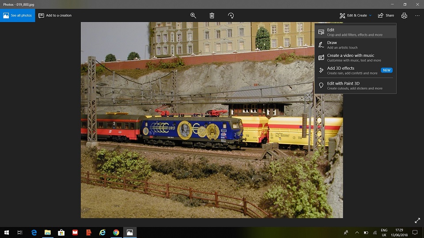Delete the photo with trash icon
This screenshot has height=238, width=424.
pyautogui.click(x=212, y=15)
